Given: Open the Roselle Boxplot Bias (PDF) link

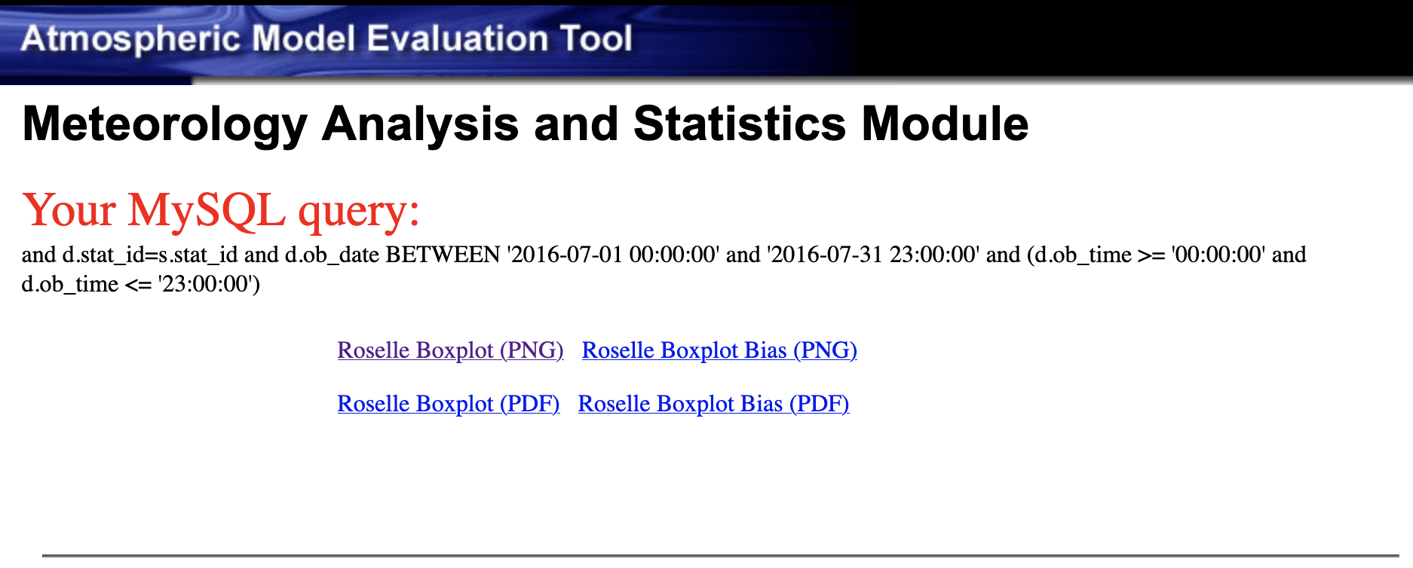Looking at the screenshot, I should [x=713, y=404].
